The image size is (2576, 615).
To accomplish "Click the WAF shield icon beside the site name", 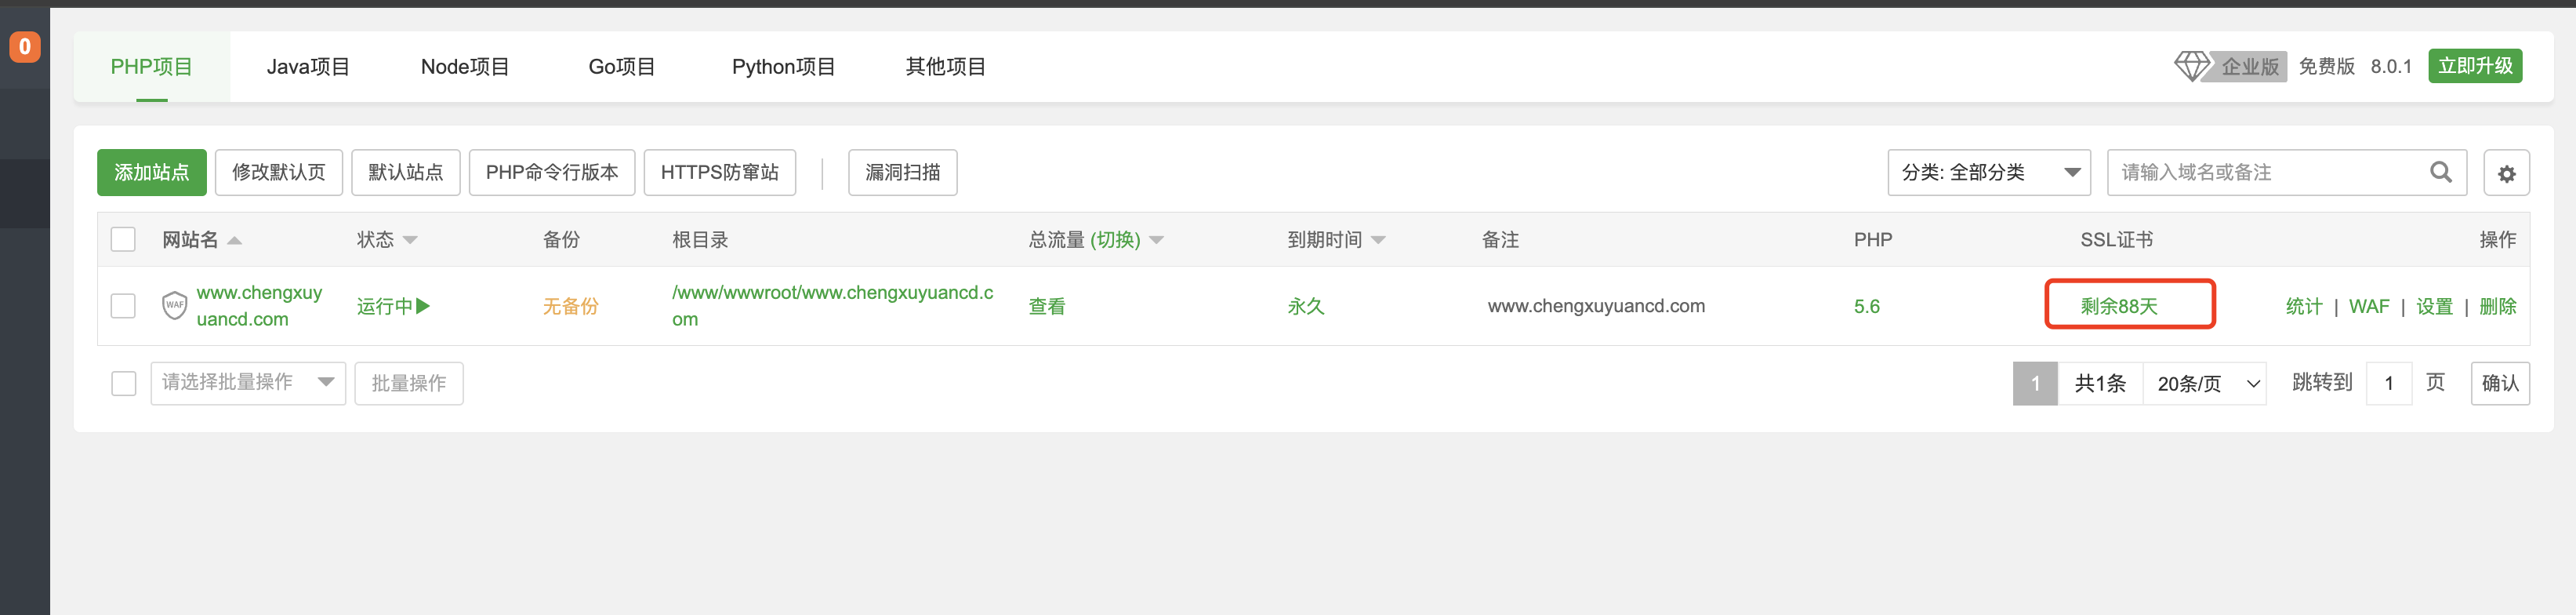I will [x=174, y=305].
